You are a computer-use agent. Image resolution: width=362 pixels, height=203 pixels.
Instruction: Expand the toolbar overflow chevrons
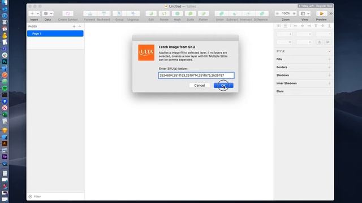331,14
